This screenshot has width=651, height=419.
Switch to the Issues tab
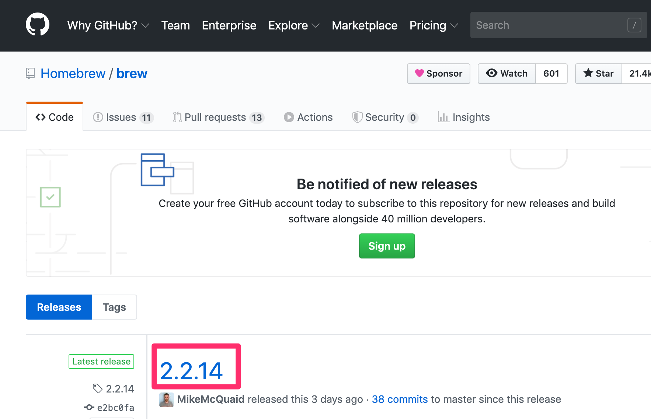pos(123,117)
